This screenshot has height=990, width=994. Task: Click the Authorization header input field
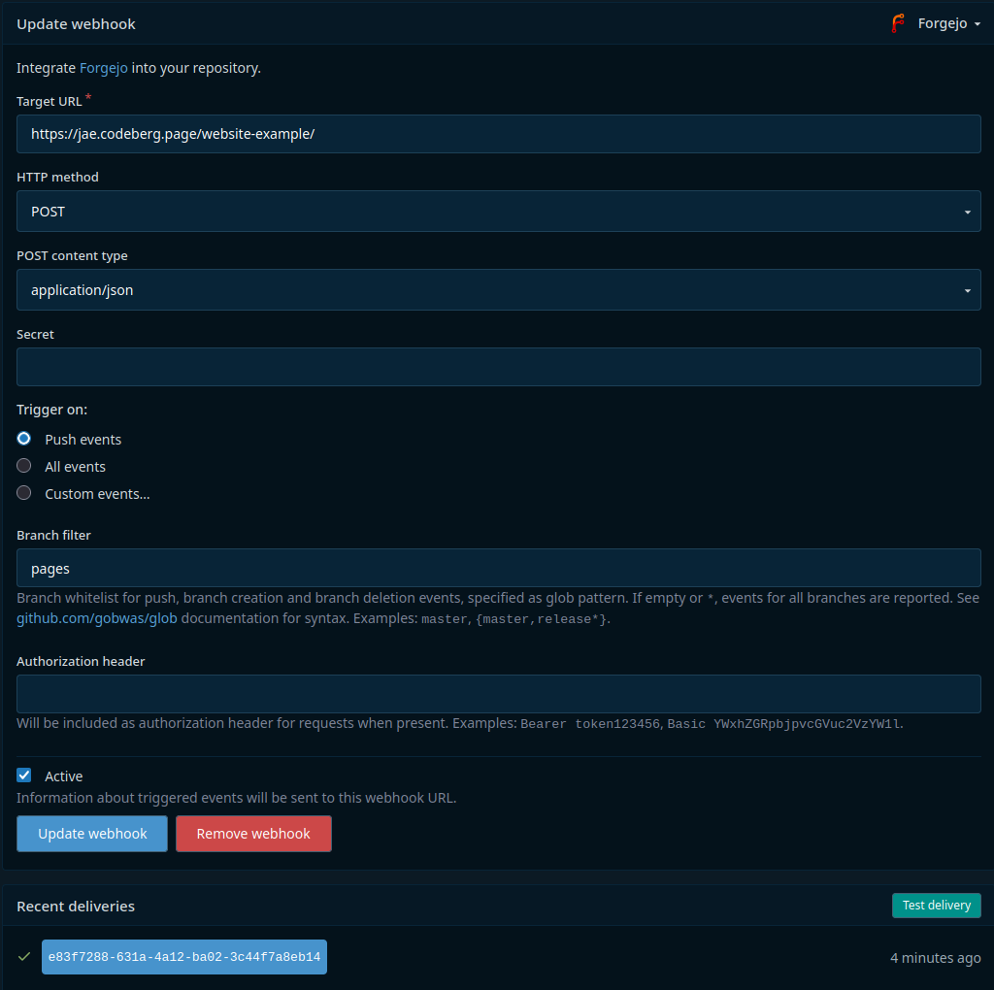point(497,693)
